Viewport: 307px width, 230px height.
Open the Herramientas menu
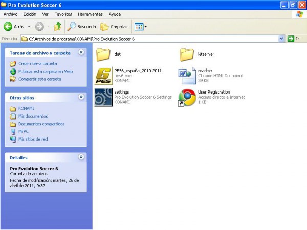90,14
